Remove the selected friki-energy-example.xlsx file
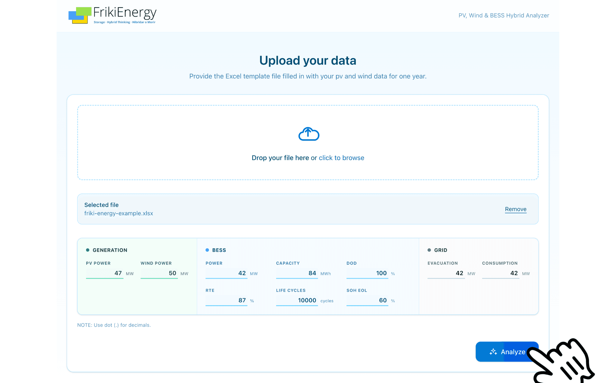 (x=515, y=209)
